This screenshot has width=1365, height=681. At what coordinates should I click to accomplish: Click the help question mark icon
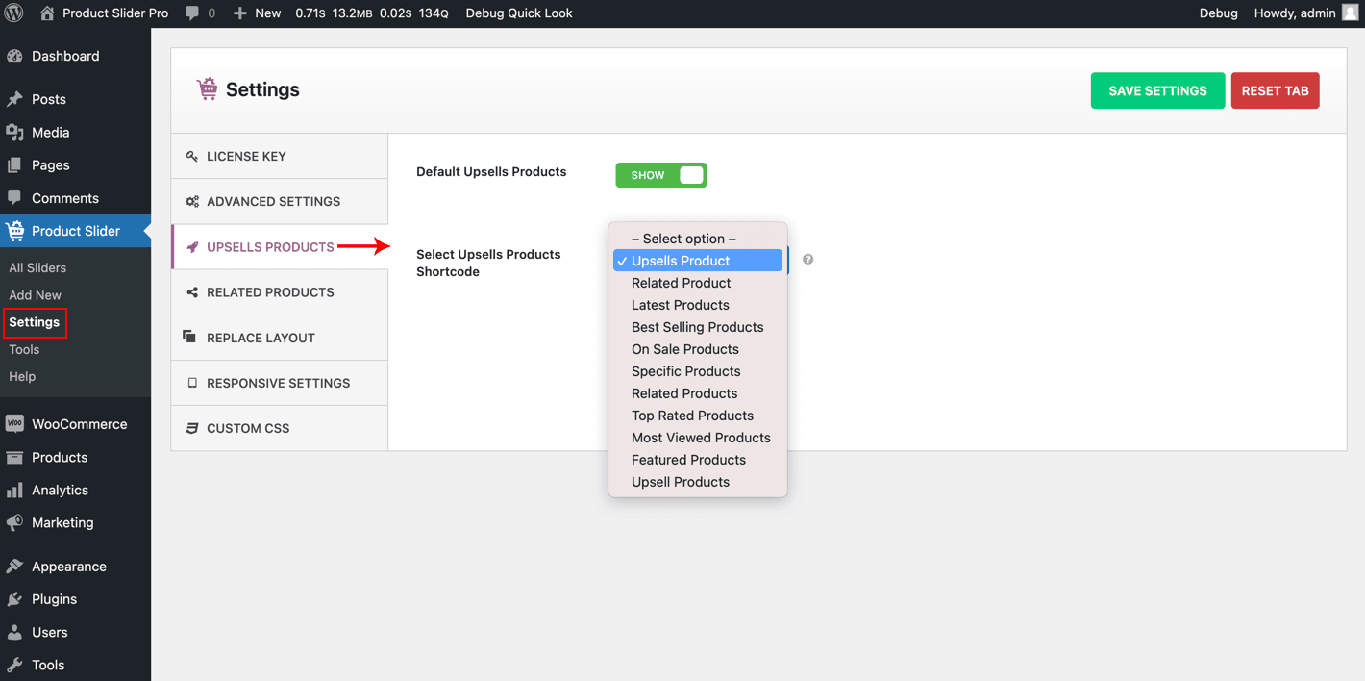tap(807, 260)
